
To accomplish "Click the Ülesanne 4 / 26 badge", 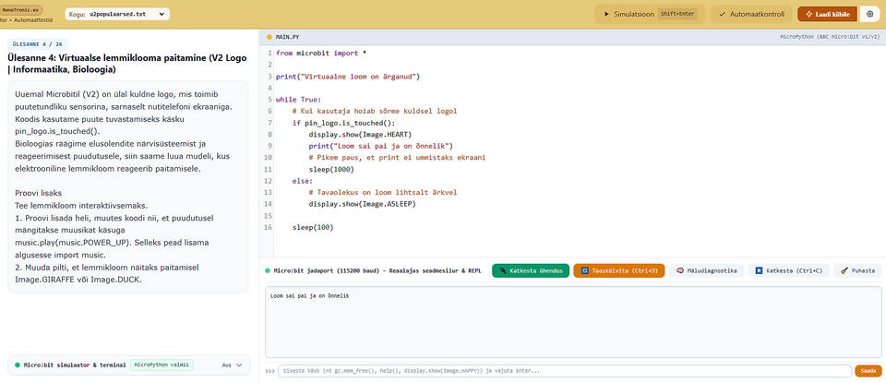I will (x=37, y=43).
